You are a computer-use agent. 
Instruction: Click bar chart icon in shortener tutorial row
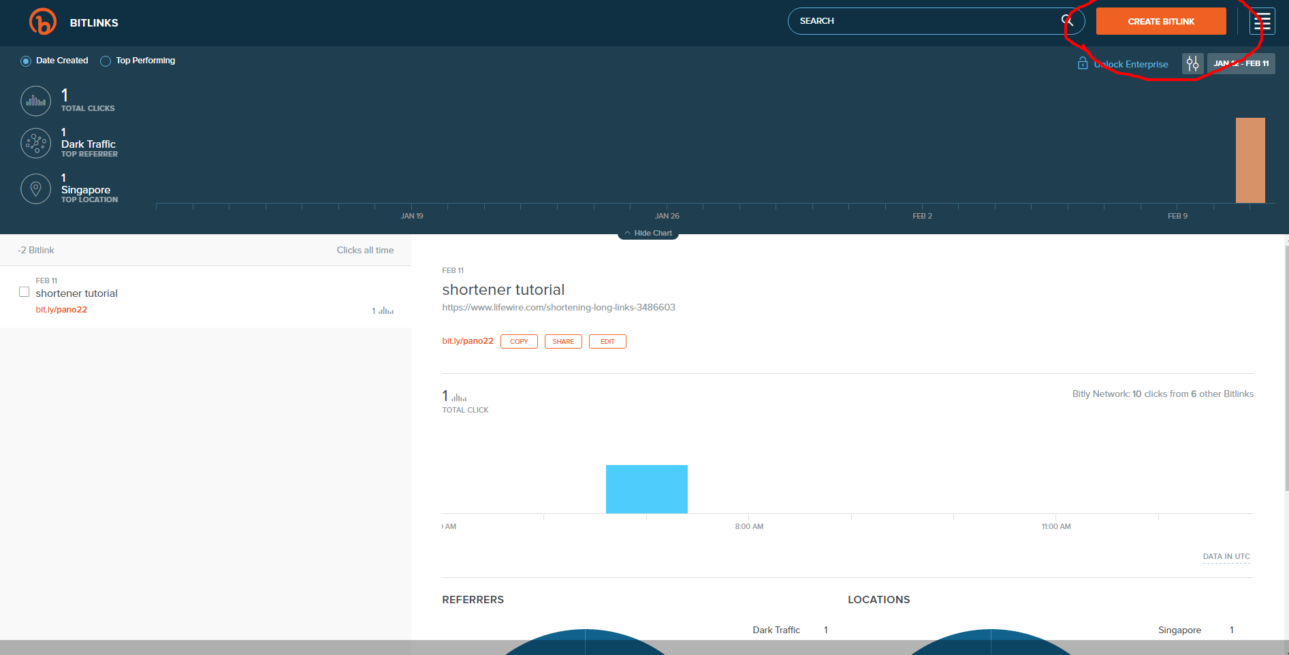pos(386,310)
